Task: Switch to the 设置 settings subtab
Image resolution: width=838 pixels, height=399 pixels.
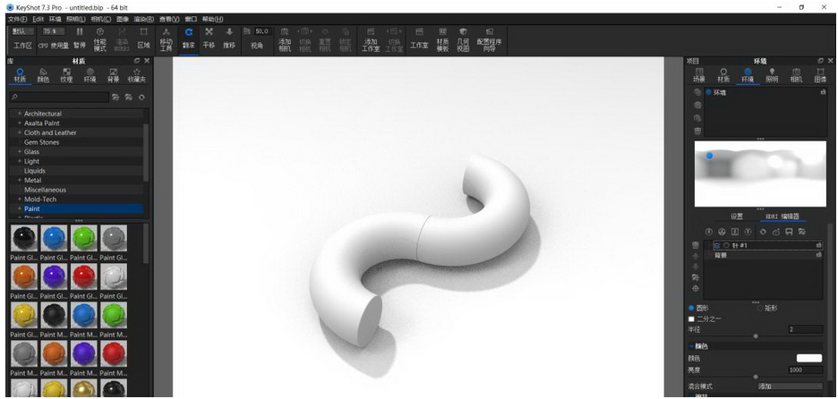Action: [x=737, y=216]
